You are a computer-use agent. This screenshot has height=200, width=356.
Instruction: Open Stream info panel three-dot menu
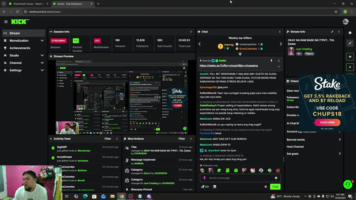339,32
